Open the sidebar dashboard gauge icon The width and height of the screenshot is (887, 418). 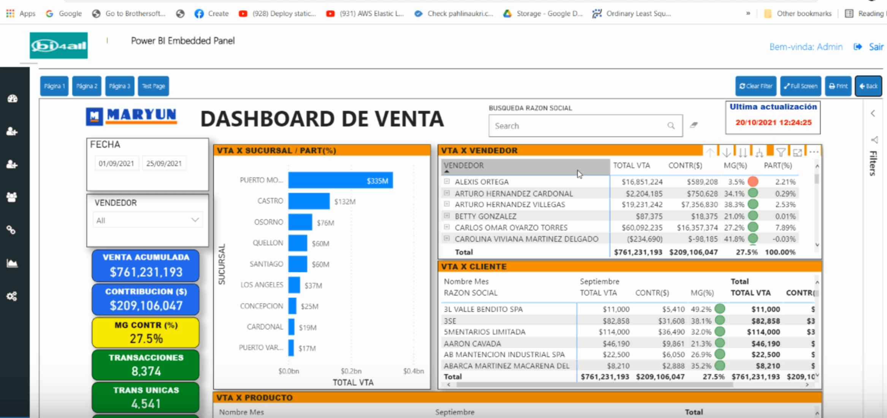pyautogui.click(x=12, y=99)
